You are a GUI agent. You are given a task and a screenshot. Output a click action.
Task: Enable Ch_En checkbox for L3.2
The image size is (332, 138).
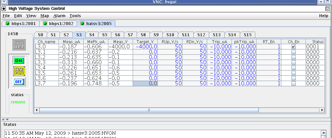tap(293, 57)
